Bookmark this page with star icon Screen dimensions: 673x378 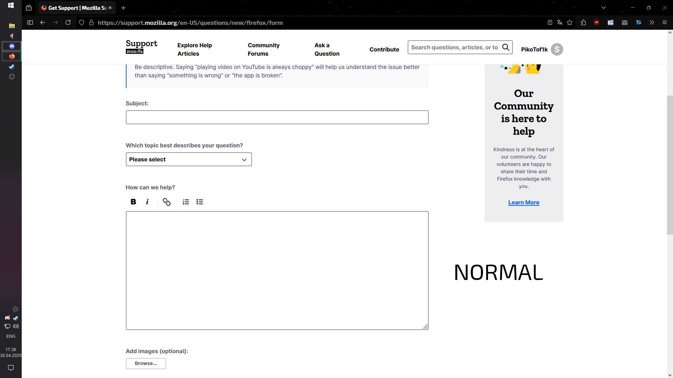(x=570, y=23)
